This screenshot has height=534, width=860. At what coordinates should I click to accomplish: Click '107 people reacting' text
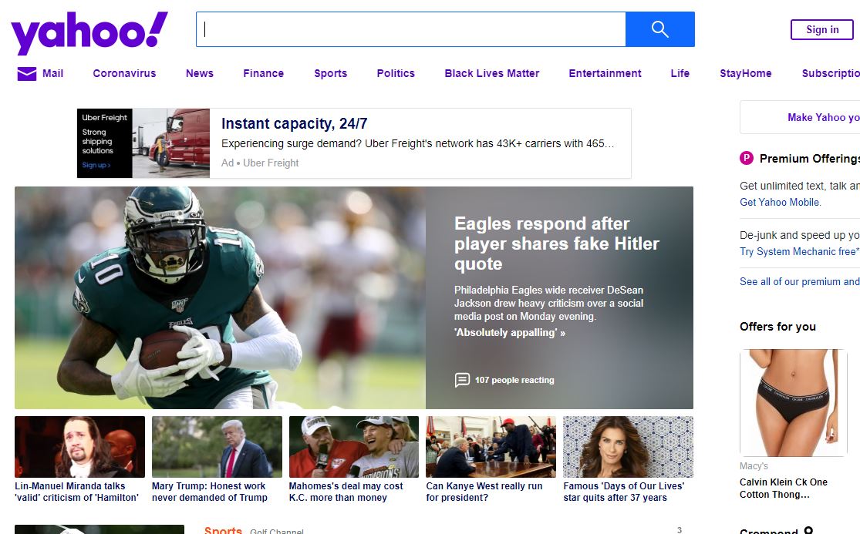tap(514, 380)
